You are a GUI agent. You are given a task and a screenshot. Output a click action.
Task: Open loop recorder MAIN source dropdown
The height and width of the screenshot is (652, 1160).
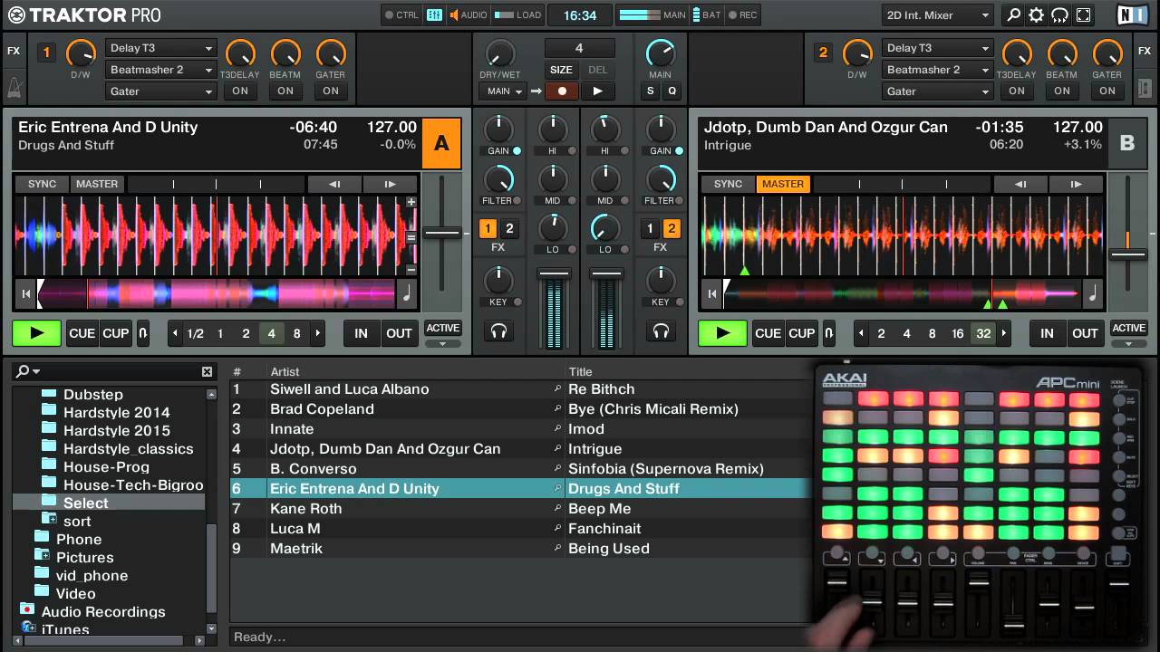coord(504,91)
